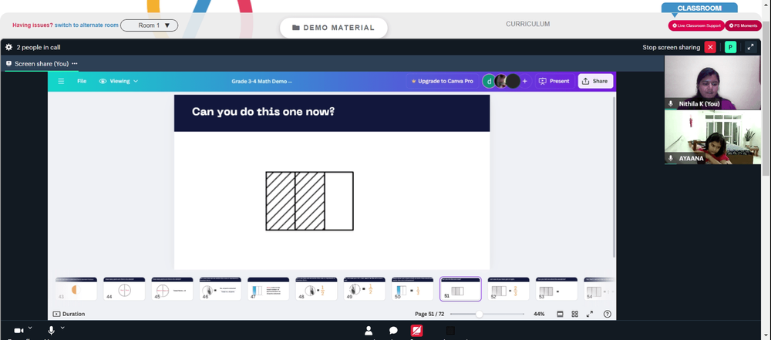The image size is (771, 340).
Task: Click the Present button
Action: [x=554, y=81]
